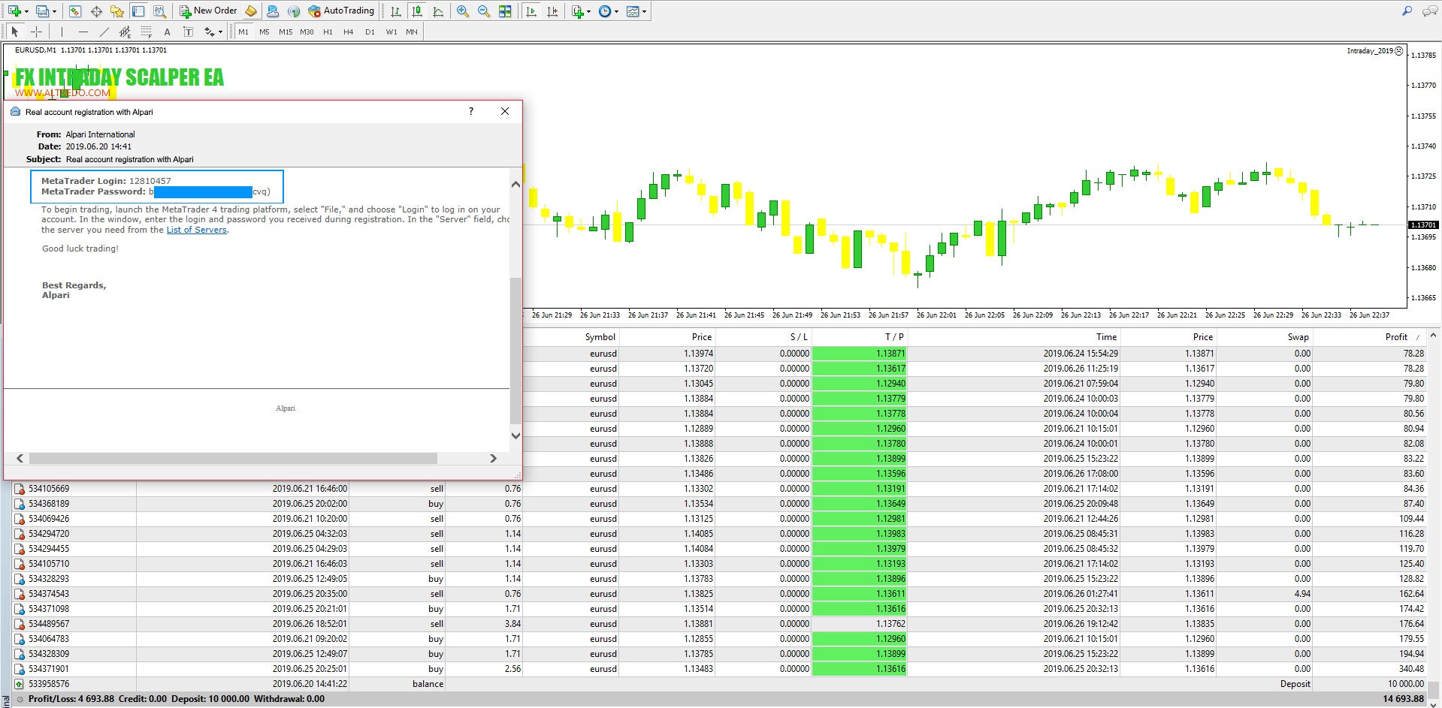Select order 534371901 row
This screenshot has width=1442, height=708.
tap(719, 669)
